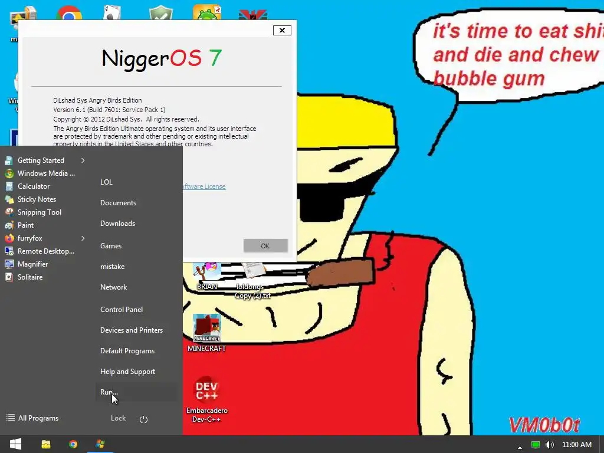This screenshot has height=453, width=604.
Task: Click the 11:00 AM clock
Action: click(577, 445)
